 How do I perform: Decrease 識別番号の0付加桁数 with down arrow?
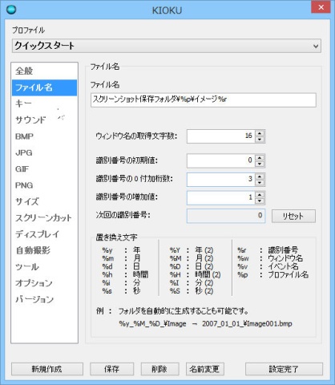point(260,183)
